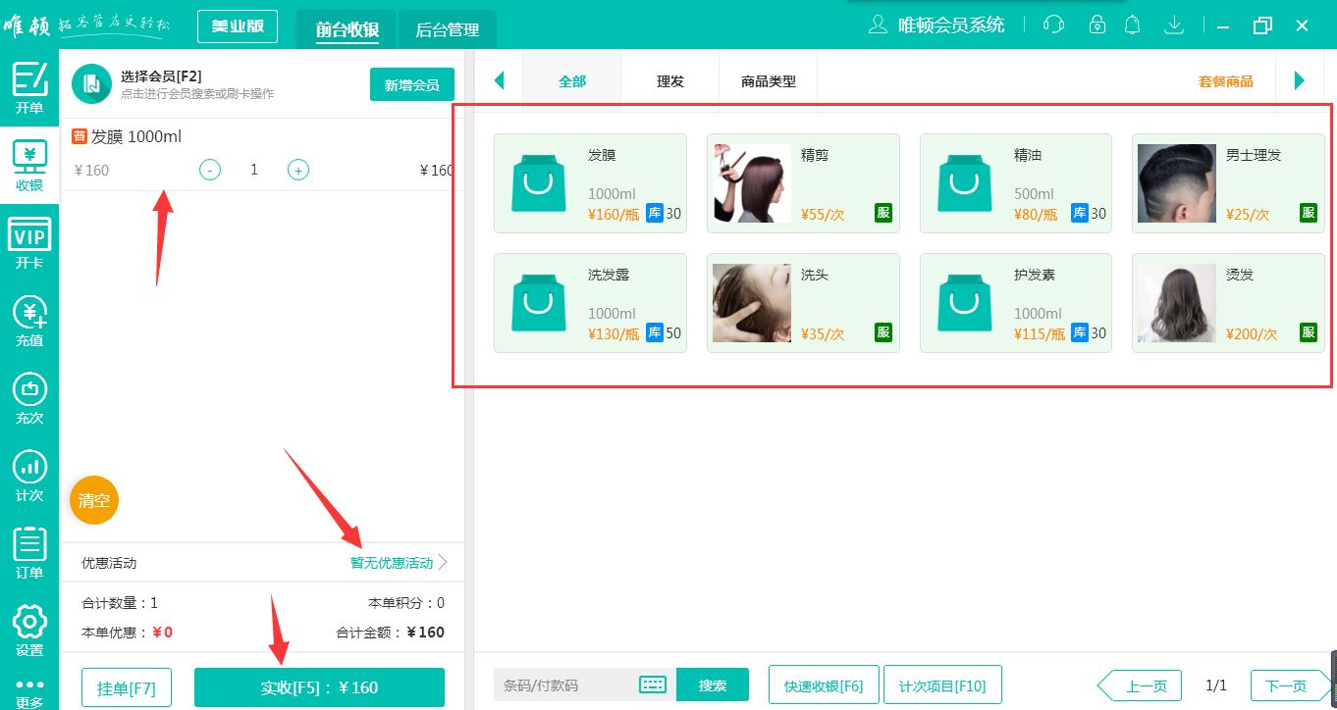Click the 暂无优惠活动 link

coord(392,563)
